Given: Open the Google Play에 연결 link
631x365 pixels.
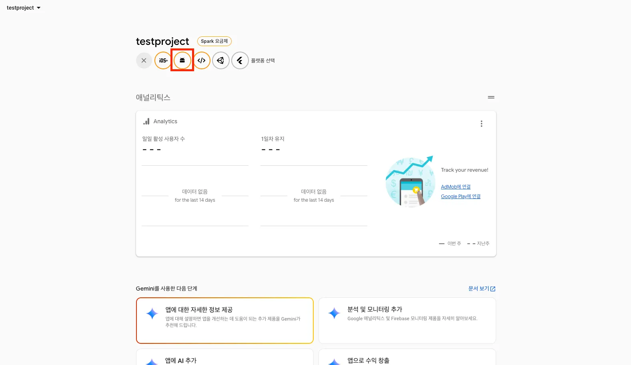Looking at the screenshot, I should (x=461, y=197).
